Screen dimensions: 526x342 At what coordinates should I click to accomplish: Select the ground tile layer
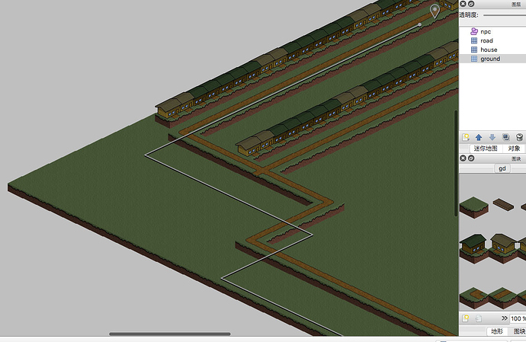[492, 59]
